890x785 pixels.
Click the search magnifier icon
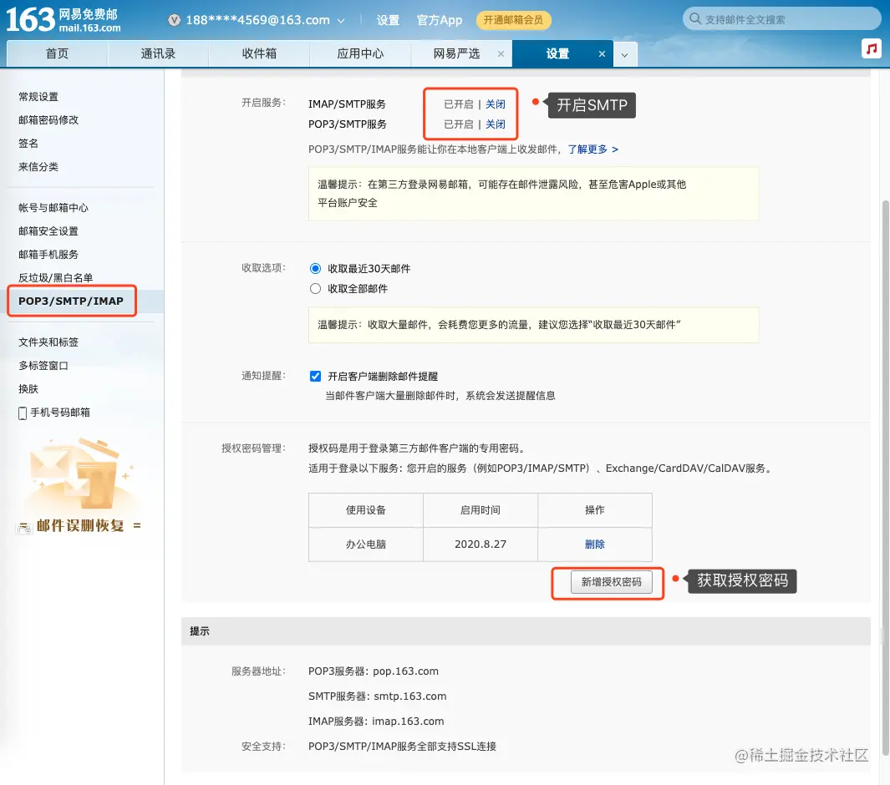(694, 18)
